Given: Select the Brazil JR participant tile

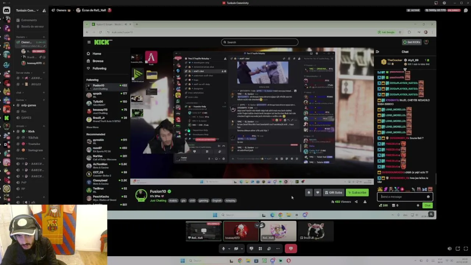Looking at the screenshot, I should (x=316, y=231).
